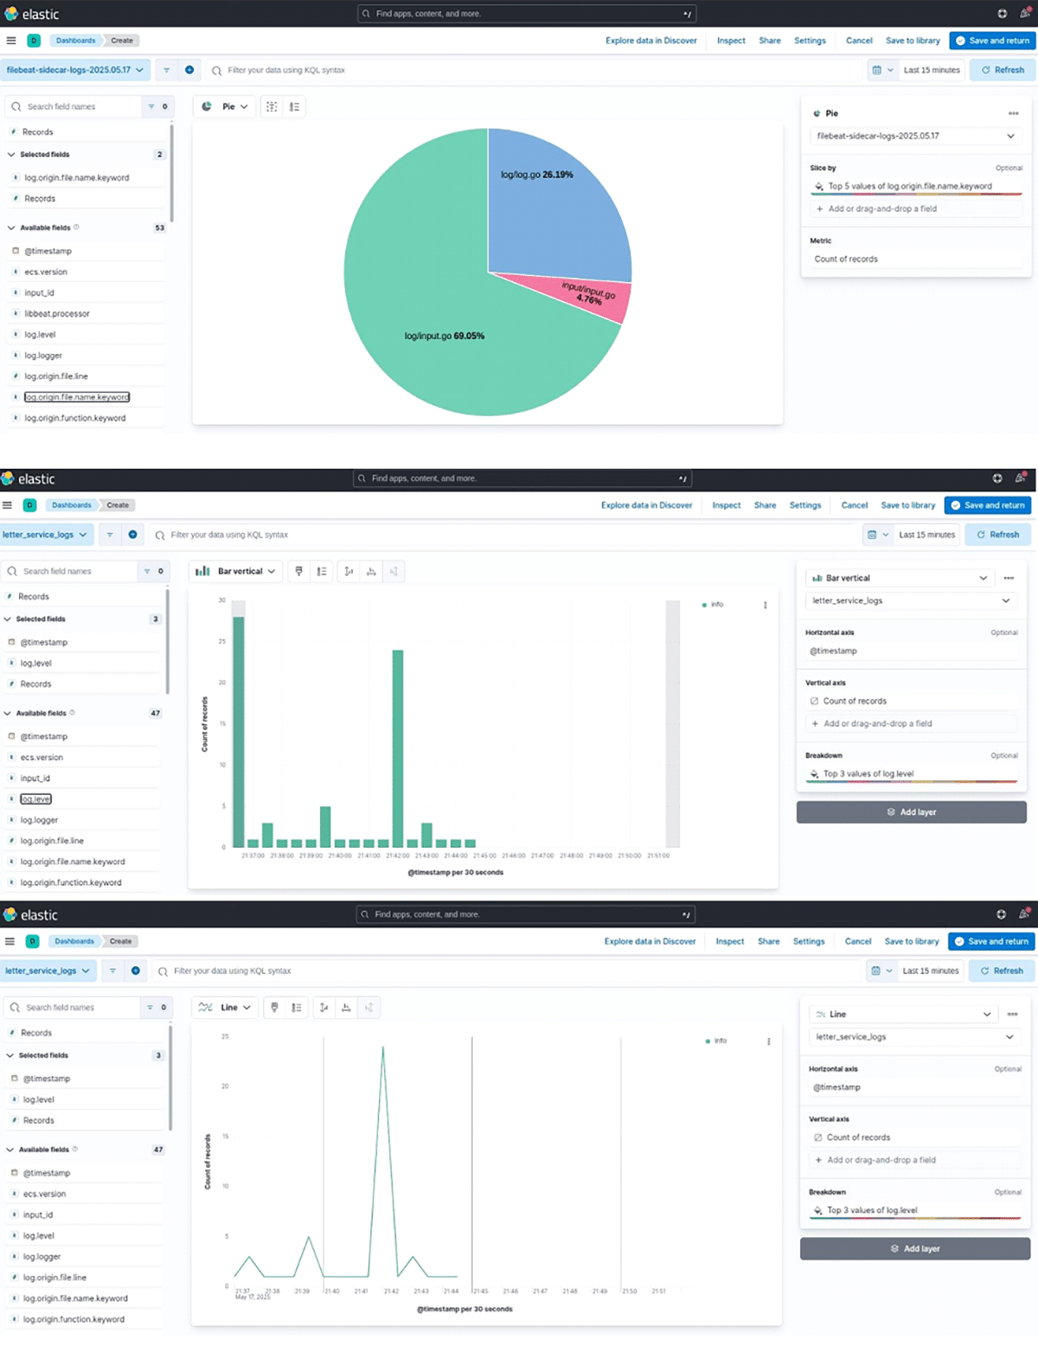Click Save and return in the Pie editor
The width and height of the screenshot is (1038, 1372).
pyautogui.click(x=993, y=41)
